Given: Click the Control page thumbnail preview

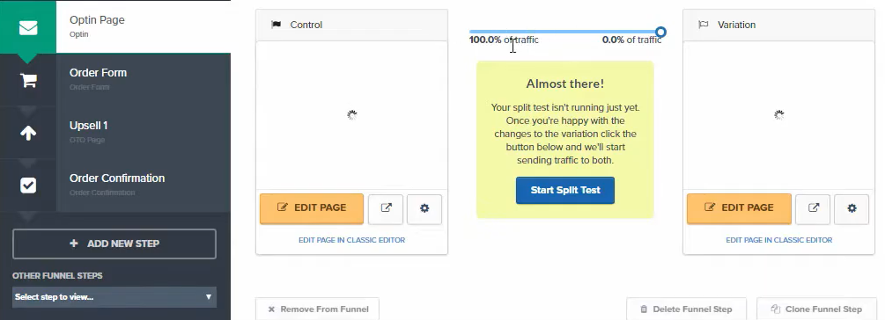Looking at the screenshot, I should pos(351,115).
